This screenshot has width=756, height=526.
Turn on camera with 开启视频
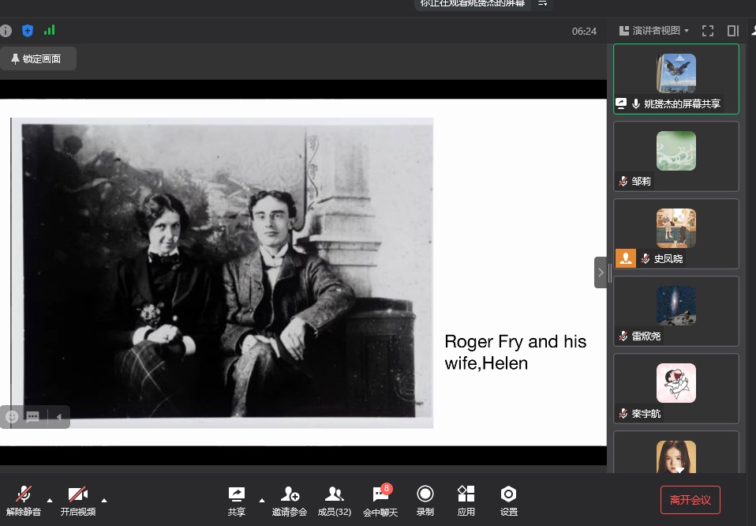[x=77, y=501]
